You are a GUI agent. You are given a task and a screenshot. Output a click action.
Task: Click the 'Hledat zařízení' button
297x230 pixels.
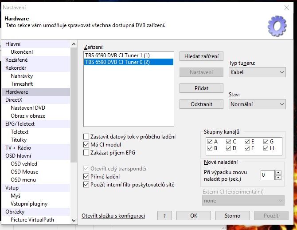(201, 56)
